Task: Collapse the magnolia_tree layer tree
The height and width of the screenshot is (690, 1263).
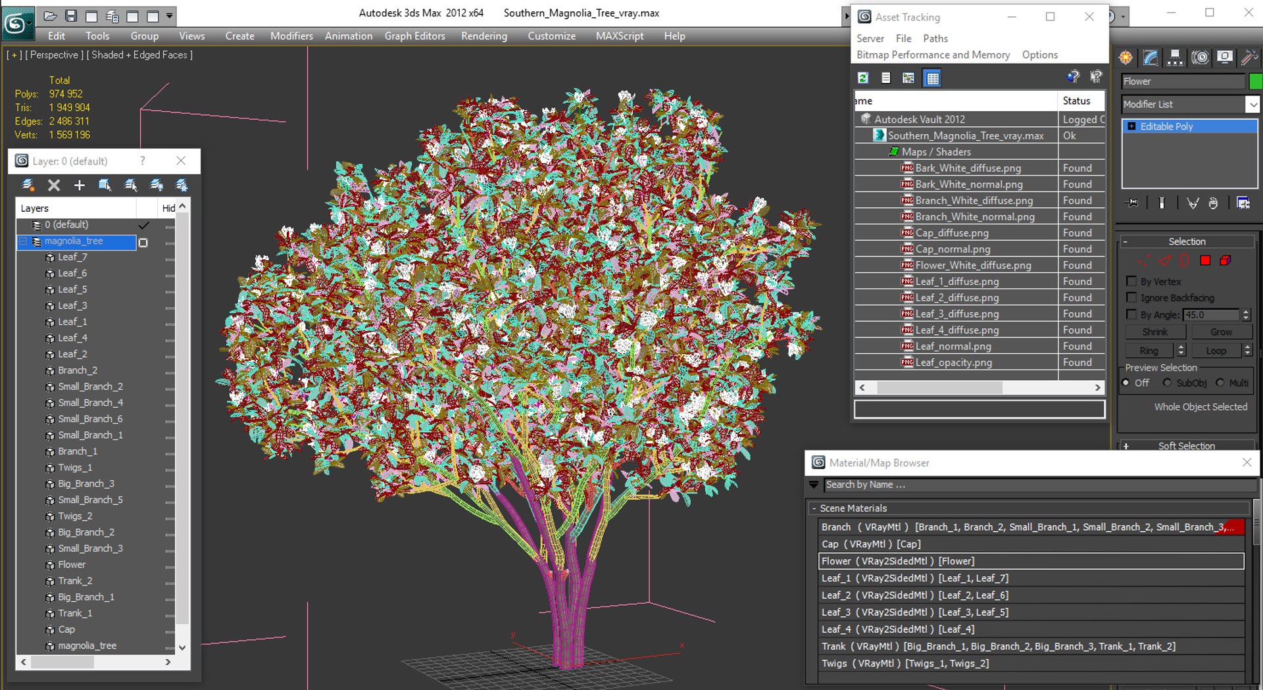Action: click(x=23, y=241)
